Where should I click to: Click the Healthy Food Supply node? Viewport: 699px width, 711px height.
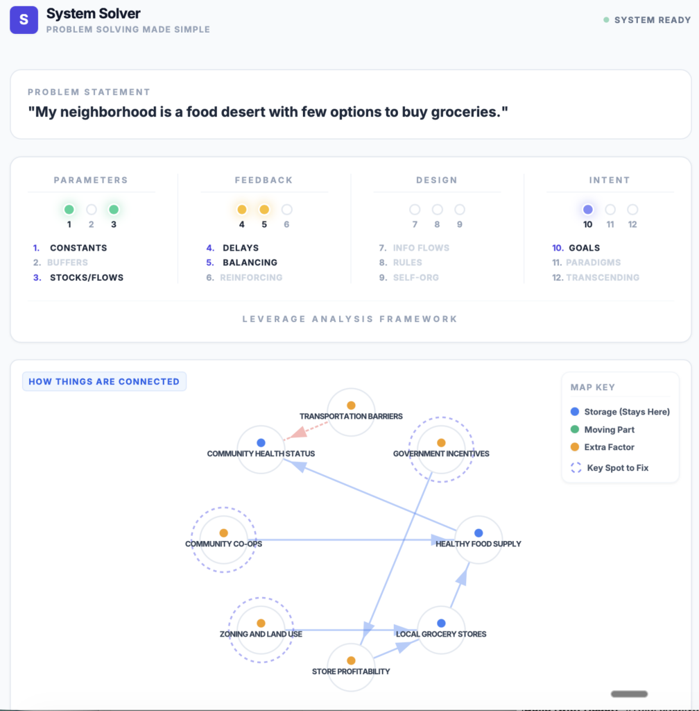(478, 539)
